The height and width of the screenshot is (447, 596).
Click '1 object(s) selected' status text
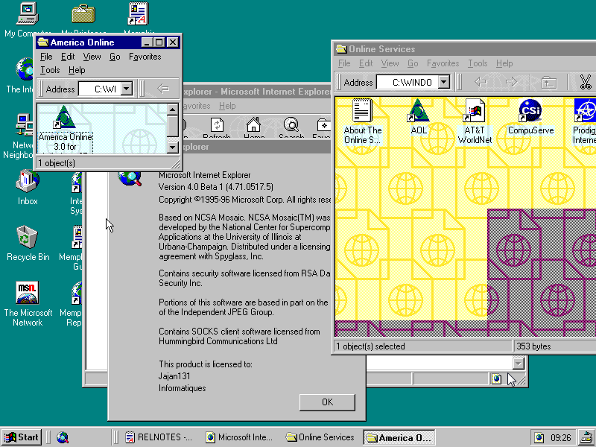370,346
